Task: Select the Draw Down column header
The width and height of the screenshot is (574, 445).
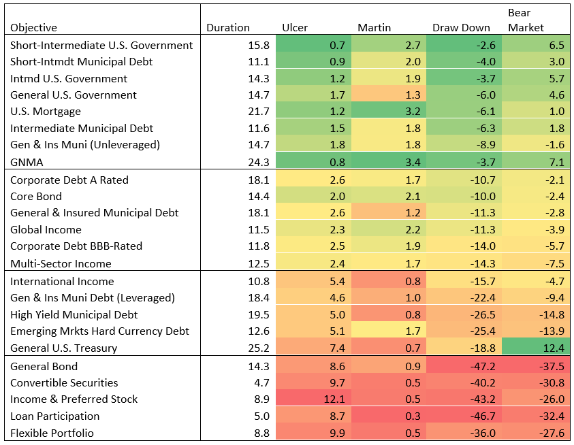Action: click(461, 28)
